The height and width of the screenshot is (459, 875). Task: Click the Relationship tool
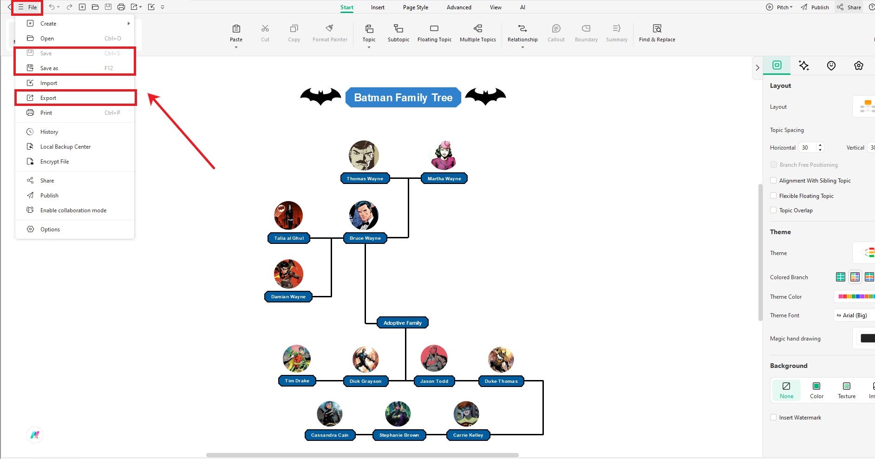pyautogui.click(x=522, y=33)
